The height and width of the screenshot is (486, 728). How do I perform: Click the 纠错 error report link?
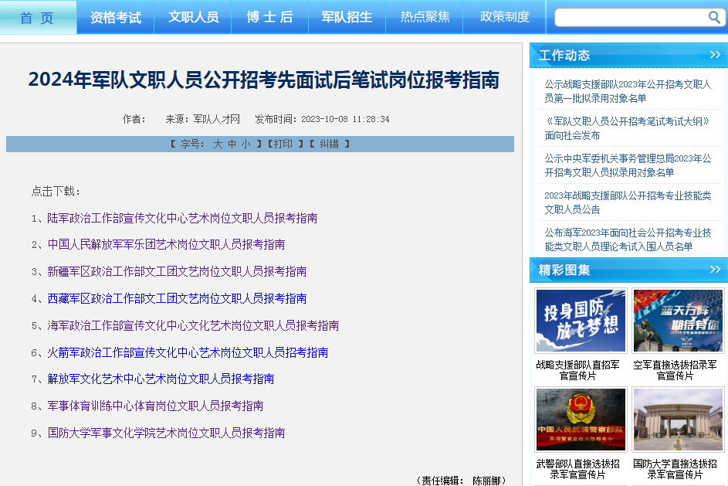click(329, 144)
